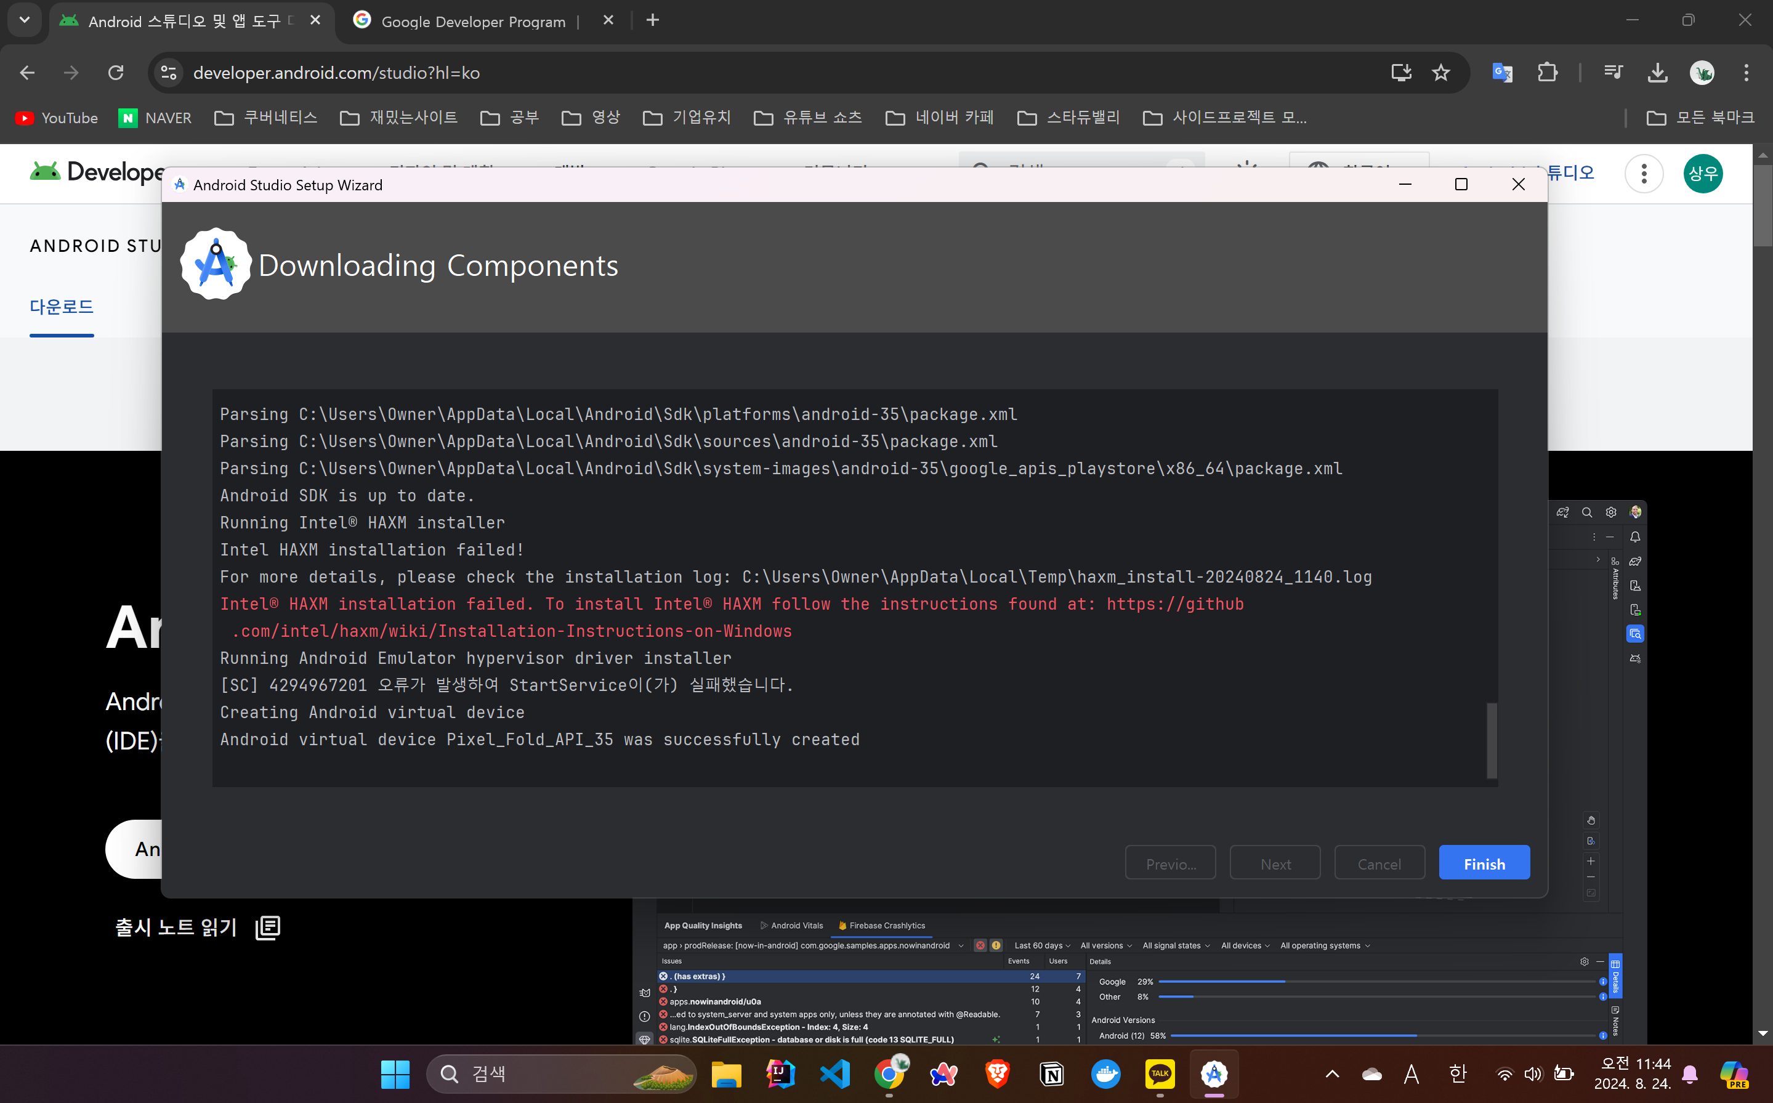
Task: Bookmark this page with the star icon
Action: [1440, 73]
